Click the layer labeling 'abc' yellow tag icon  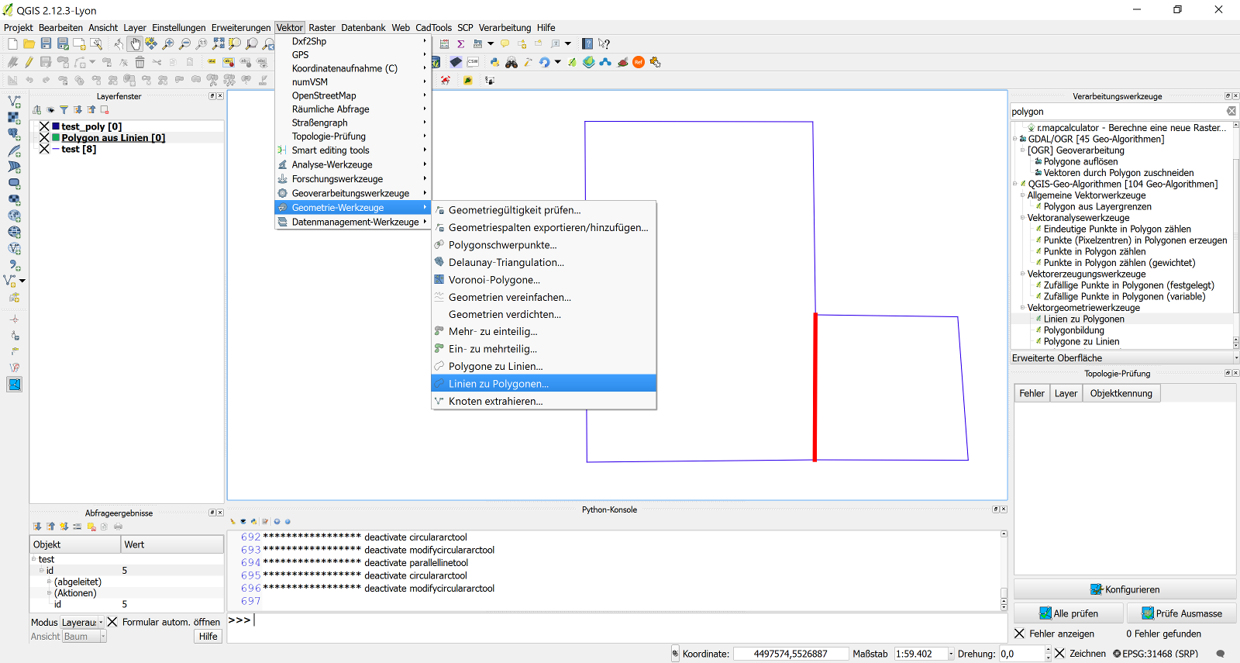click(212, 62)
